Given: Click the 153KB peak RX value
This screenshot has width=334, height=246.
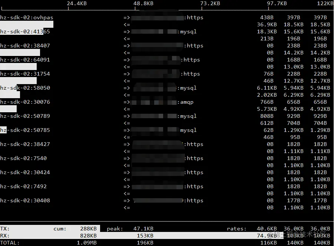Looking at the screenshot, I should coord(145,236).
